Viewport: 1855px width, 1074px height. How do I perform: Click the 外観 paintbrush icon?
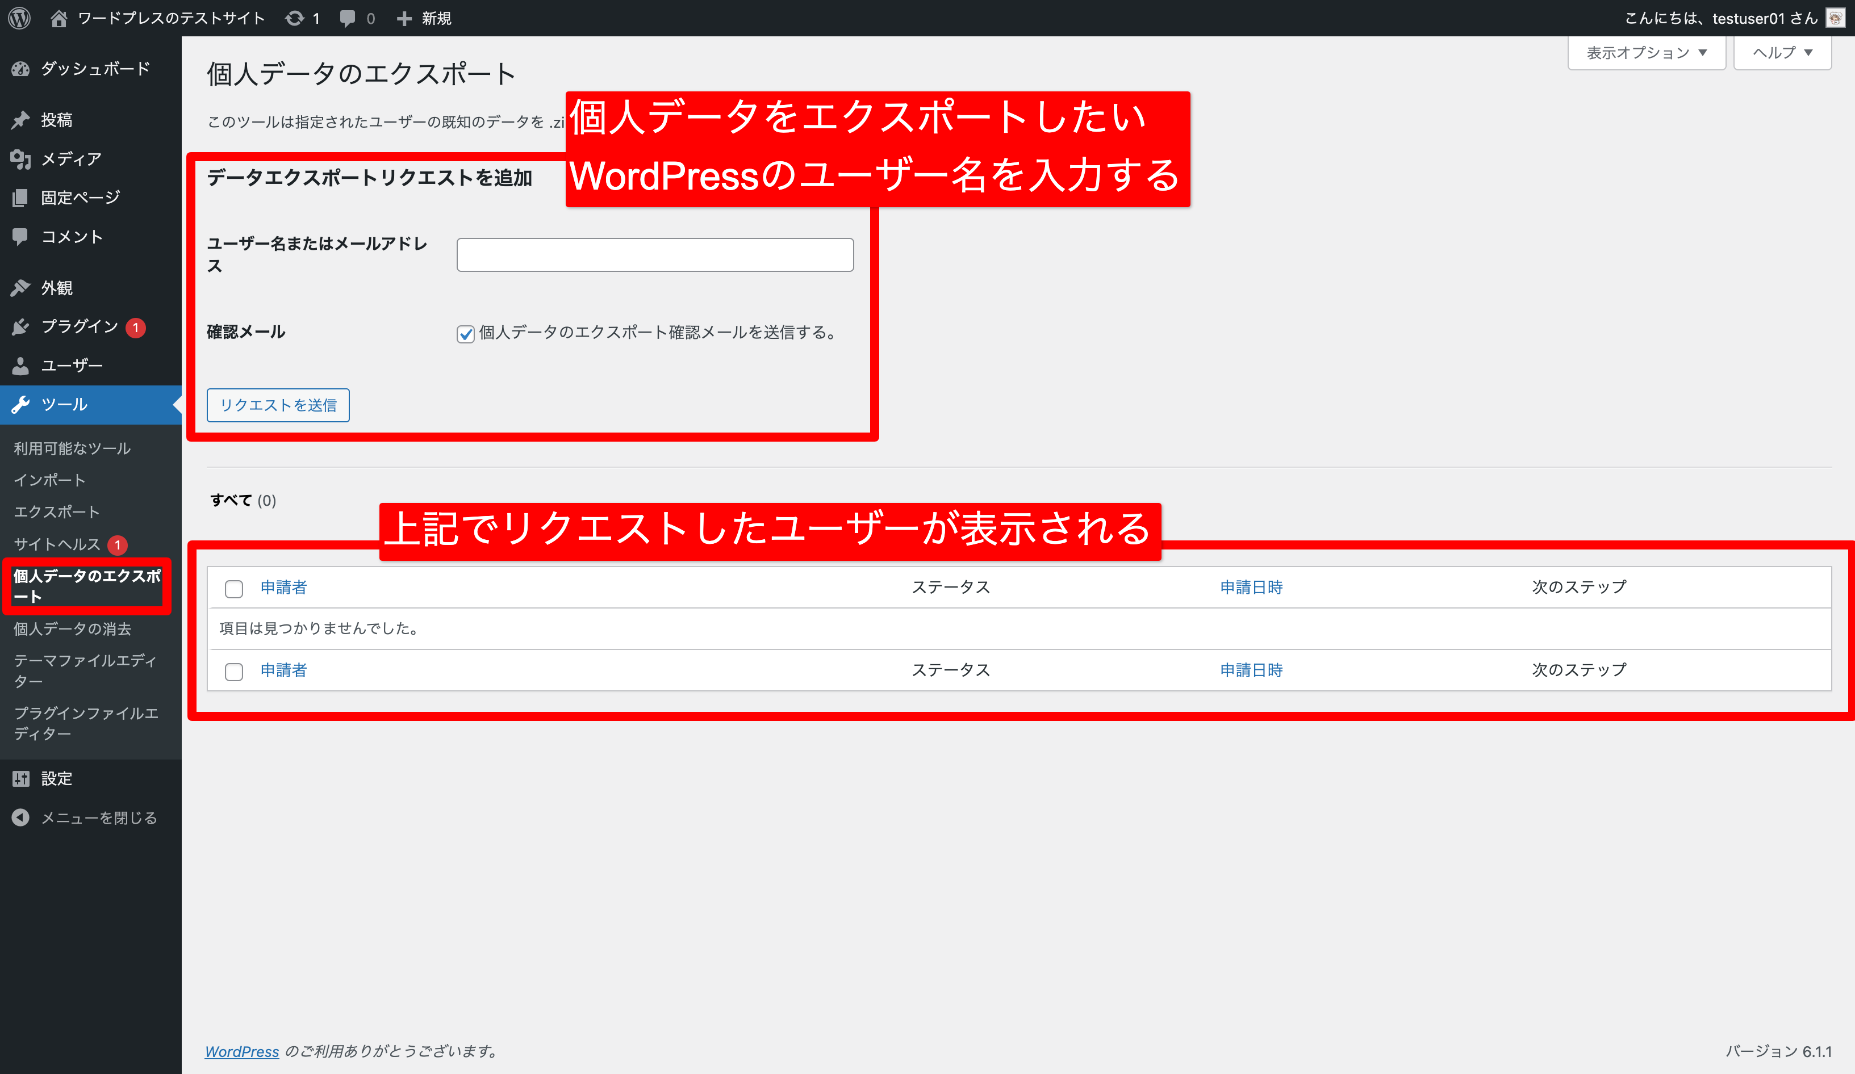(x=20, y=288)
